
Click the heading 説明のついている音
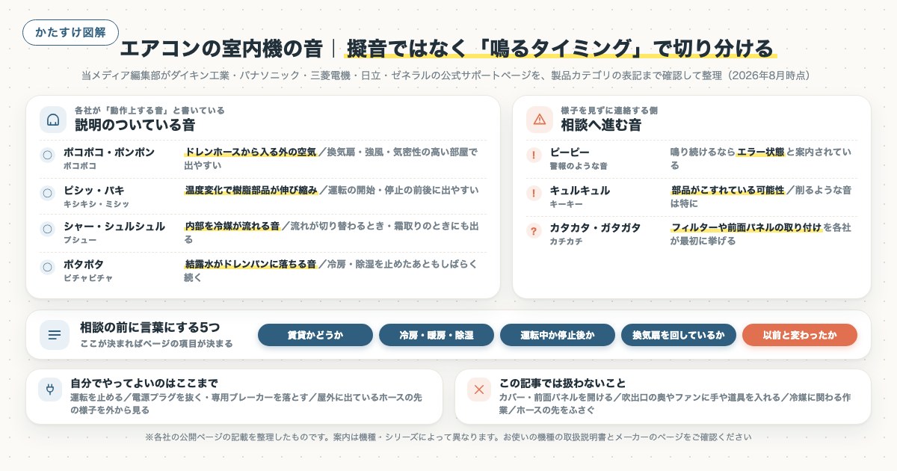[135, 126]
